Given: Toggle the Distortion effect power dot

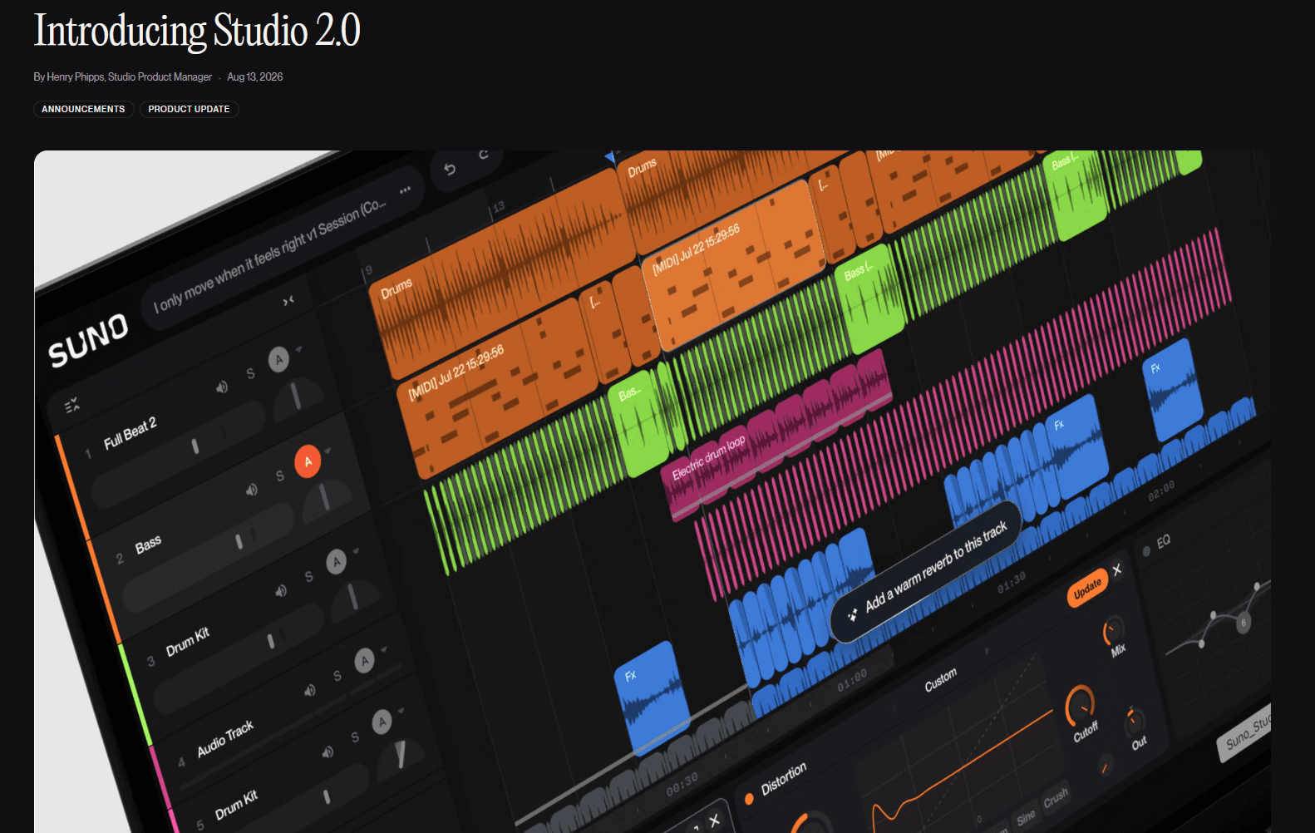Looking at the screenshot, I should [x=749, y=799].
